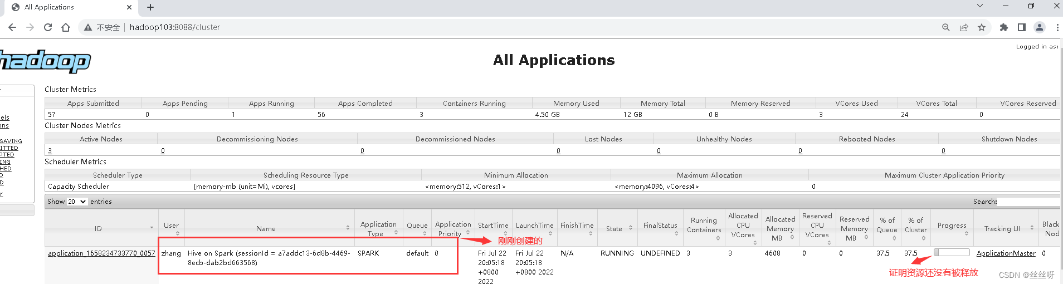Screen dimensions: 1063x284
Task: Sort by Application Type column
Action: [x=379, y=228]
